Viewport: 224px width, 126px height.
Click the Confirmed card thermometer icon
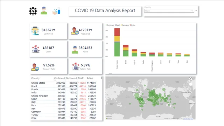coord(35,31)
